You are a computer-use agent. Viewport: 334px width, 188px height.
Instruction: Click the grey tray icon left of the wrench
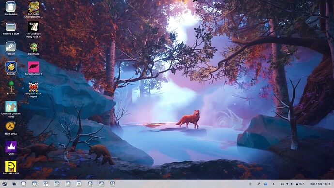click(x=250, y=184)
